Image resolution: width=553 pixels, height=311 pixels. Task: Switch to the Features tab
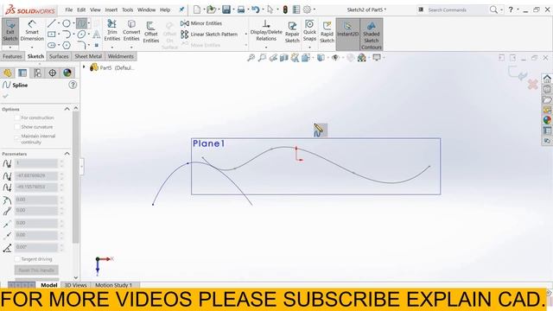tap(12, 56)
